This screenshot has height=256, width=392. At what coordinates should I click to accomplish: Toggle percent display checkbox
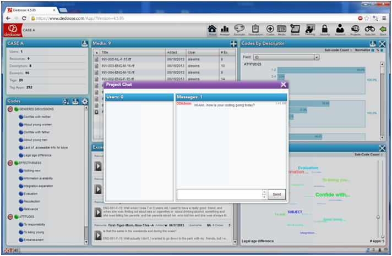click(382, 50)
